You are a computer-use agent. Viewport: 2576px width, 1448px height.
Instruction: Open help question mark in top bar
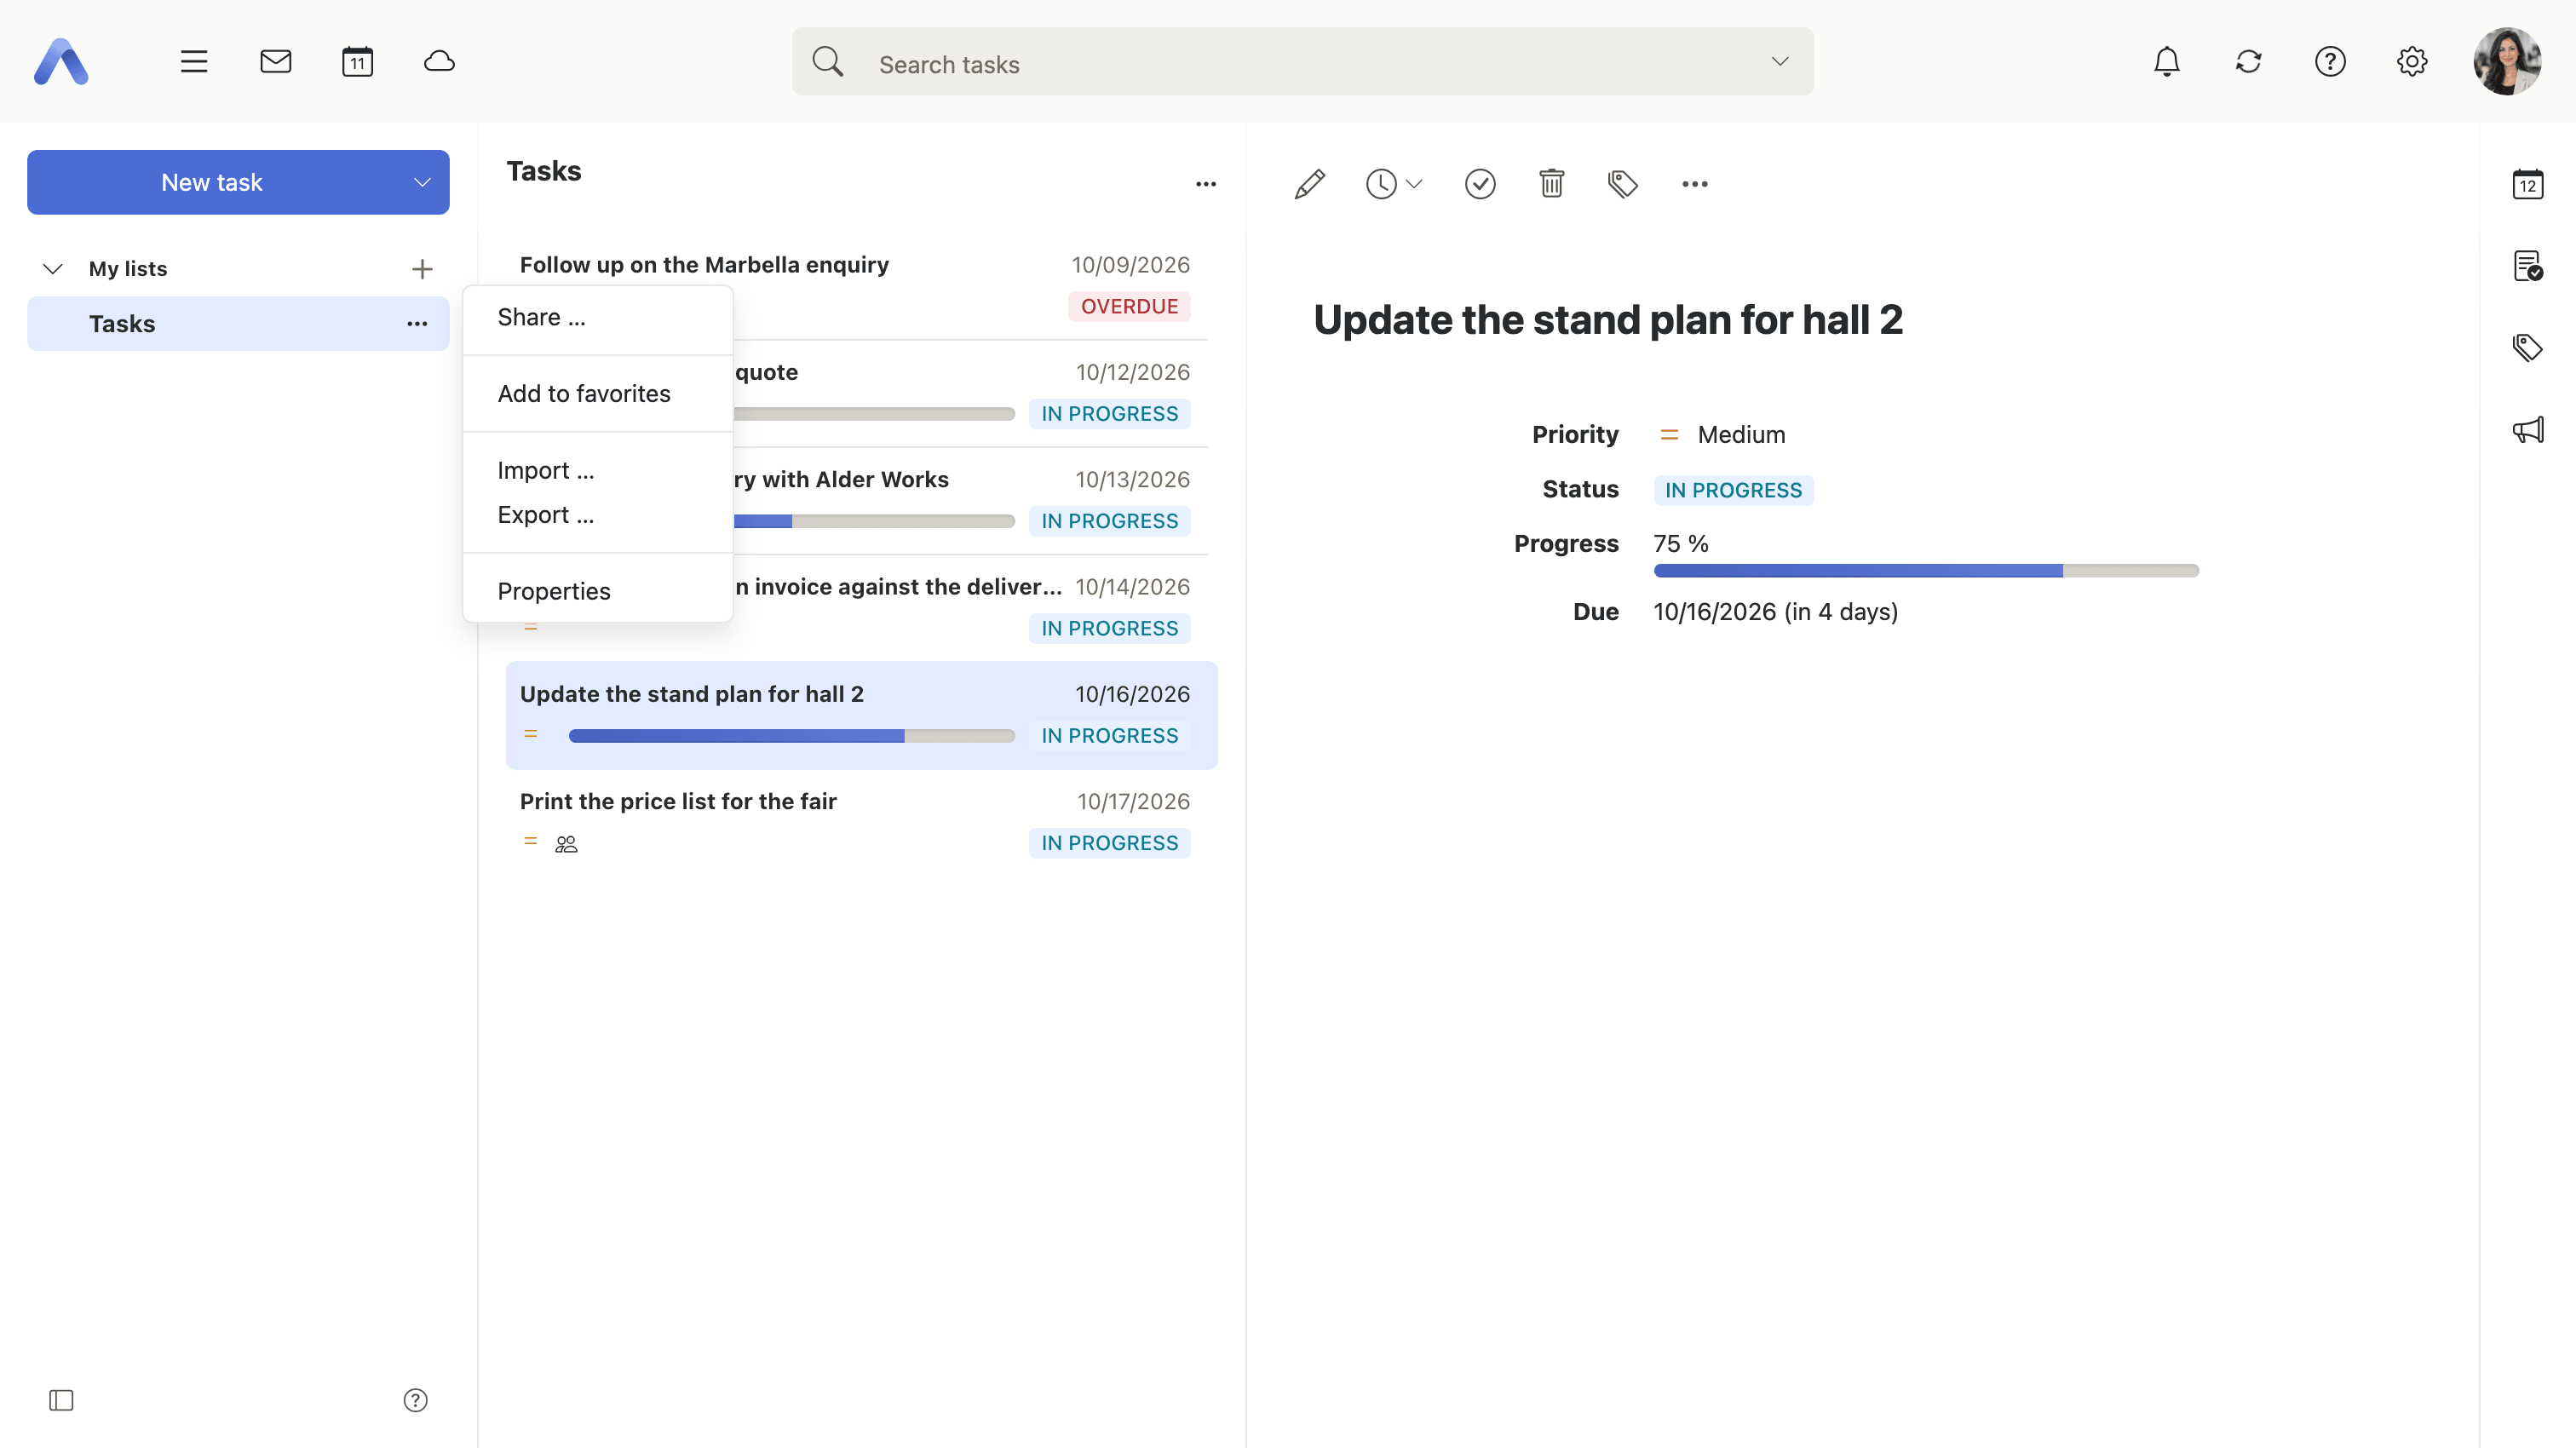[2331, 62]
